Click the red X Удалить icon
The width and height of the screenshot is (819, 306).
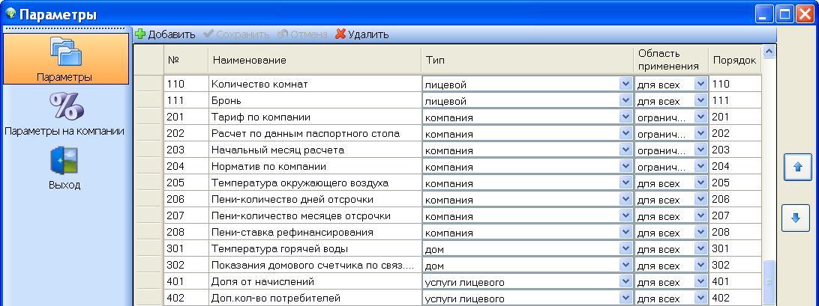340,34
